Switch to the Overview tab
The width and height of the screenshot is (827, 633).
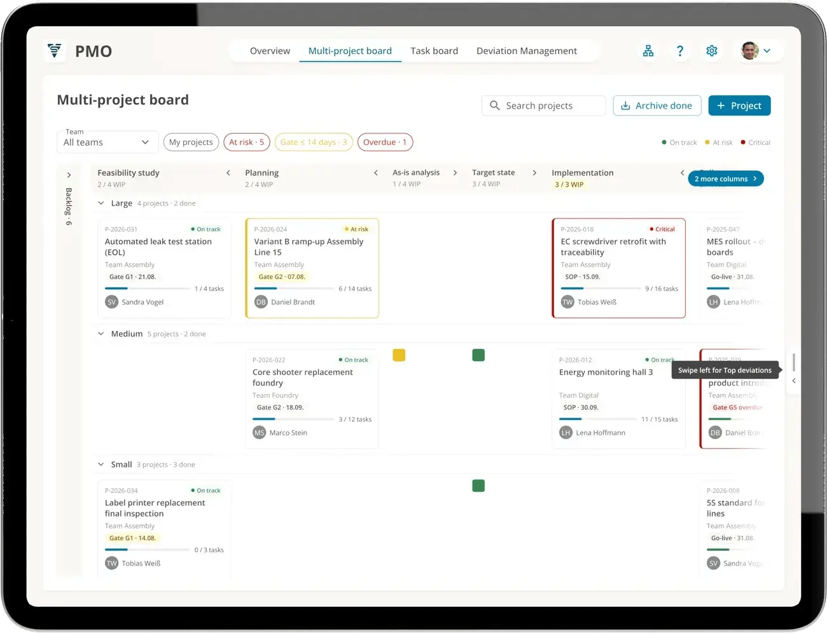[270, 51]
